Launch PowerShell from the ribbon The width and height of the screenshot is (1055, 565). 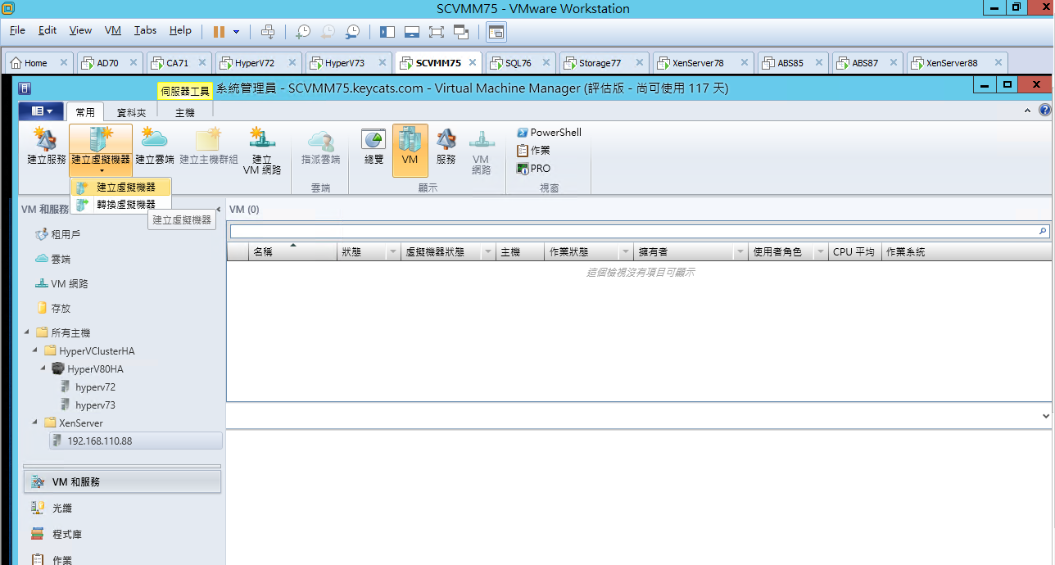coord(549,133)
